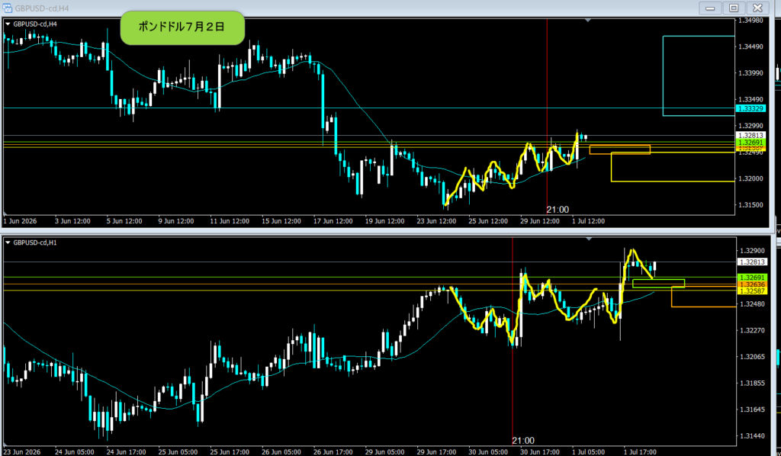Viewport: 781px width, 456px height.
Task: Click the 1.32000 price on H4 axis
Action: pos(750,178)
